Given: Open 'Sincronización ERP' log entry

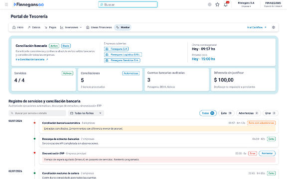Looking at the screenshot, I should tap(158, 157).
